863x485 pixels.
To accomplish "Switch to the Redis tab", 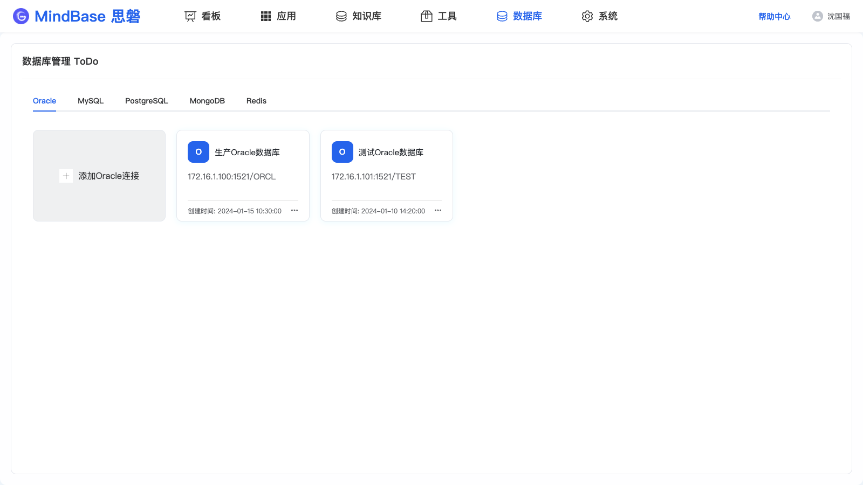I will (256, 101).
